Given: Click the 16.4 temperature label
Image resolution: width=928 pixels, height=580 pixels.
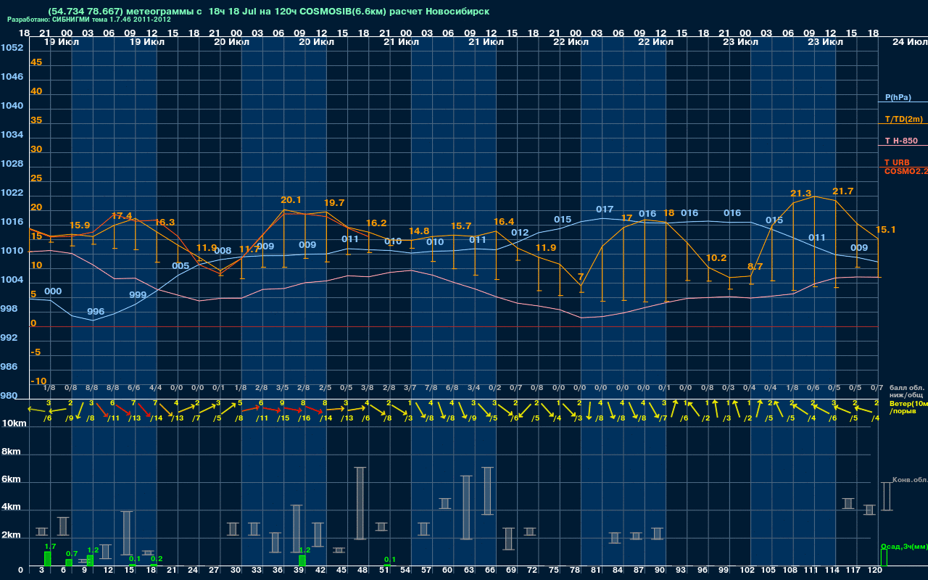Looking at the screenshot, I should pyautogui.click(x=504, y=222).
